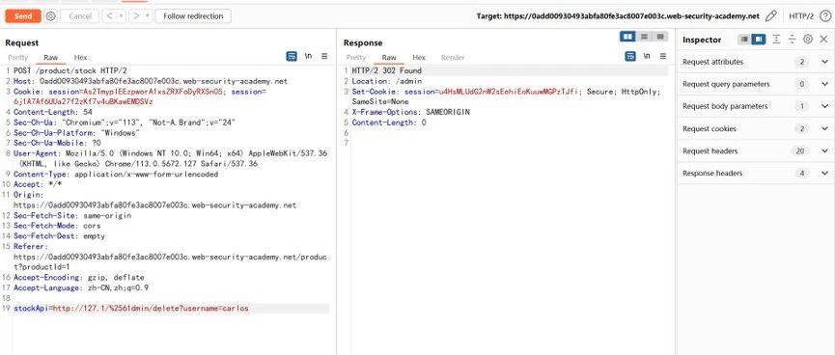Open history dropdown beside back arrow
Image resolution: width=835 pixels, height=355 pixels.
(x=122, y=16)
